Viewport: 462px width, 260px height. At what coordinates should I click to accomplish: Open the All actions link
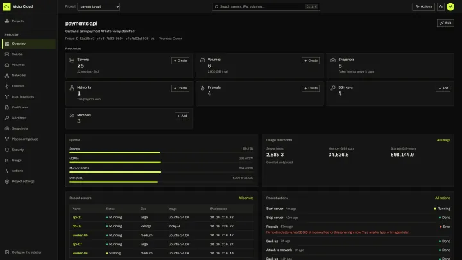tap(443, 198)
